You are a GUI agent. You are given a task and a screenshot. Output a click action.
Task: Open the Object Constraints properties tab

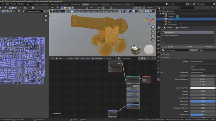point(158,72)
